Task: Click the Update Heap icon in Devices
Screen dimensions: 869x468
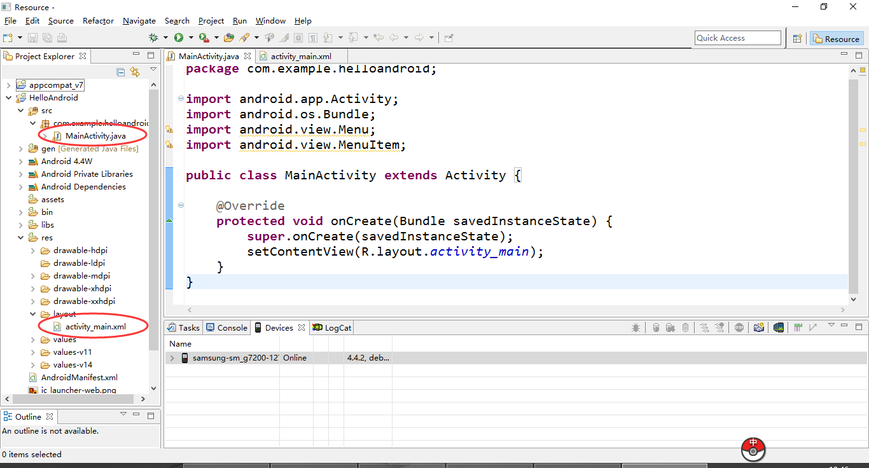Action: coord(656,327)
